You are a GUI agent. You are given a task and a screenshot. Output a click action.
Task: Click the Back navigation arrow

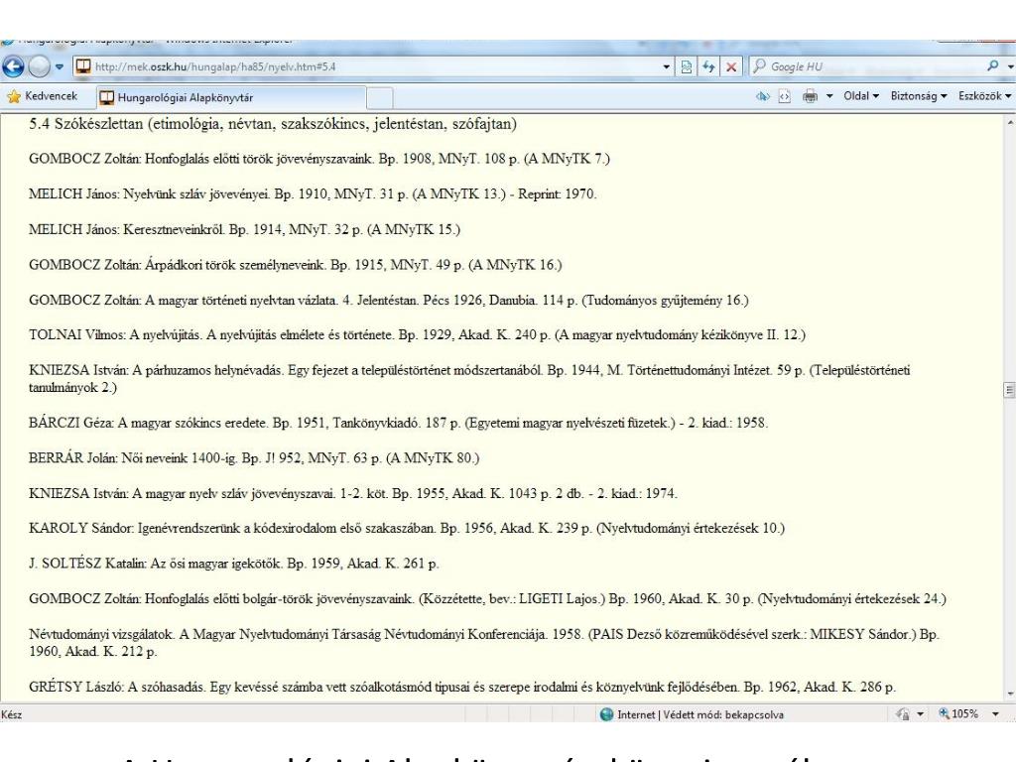pos(13,66)
